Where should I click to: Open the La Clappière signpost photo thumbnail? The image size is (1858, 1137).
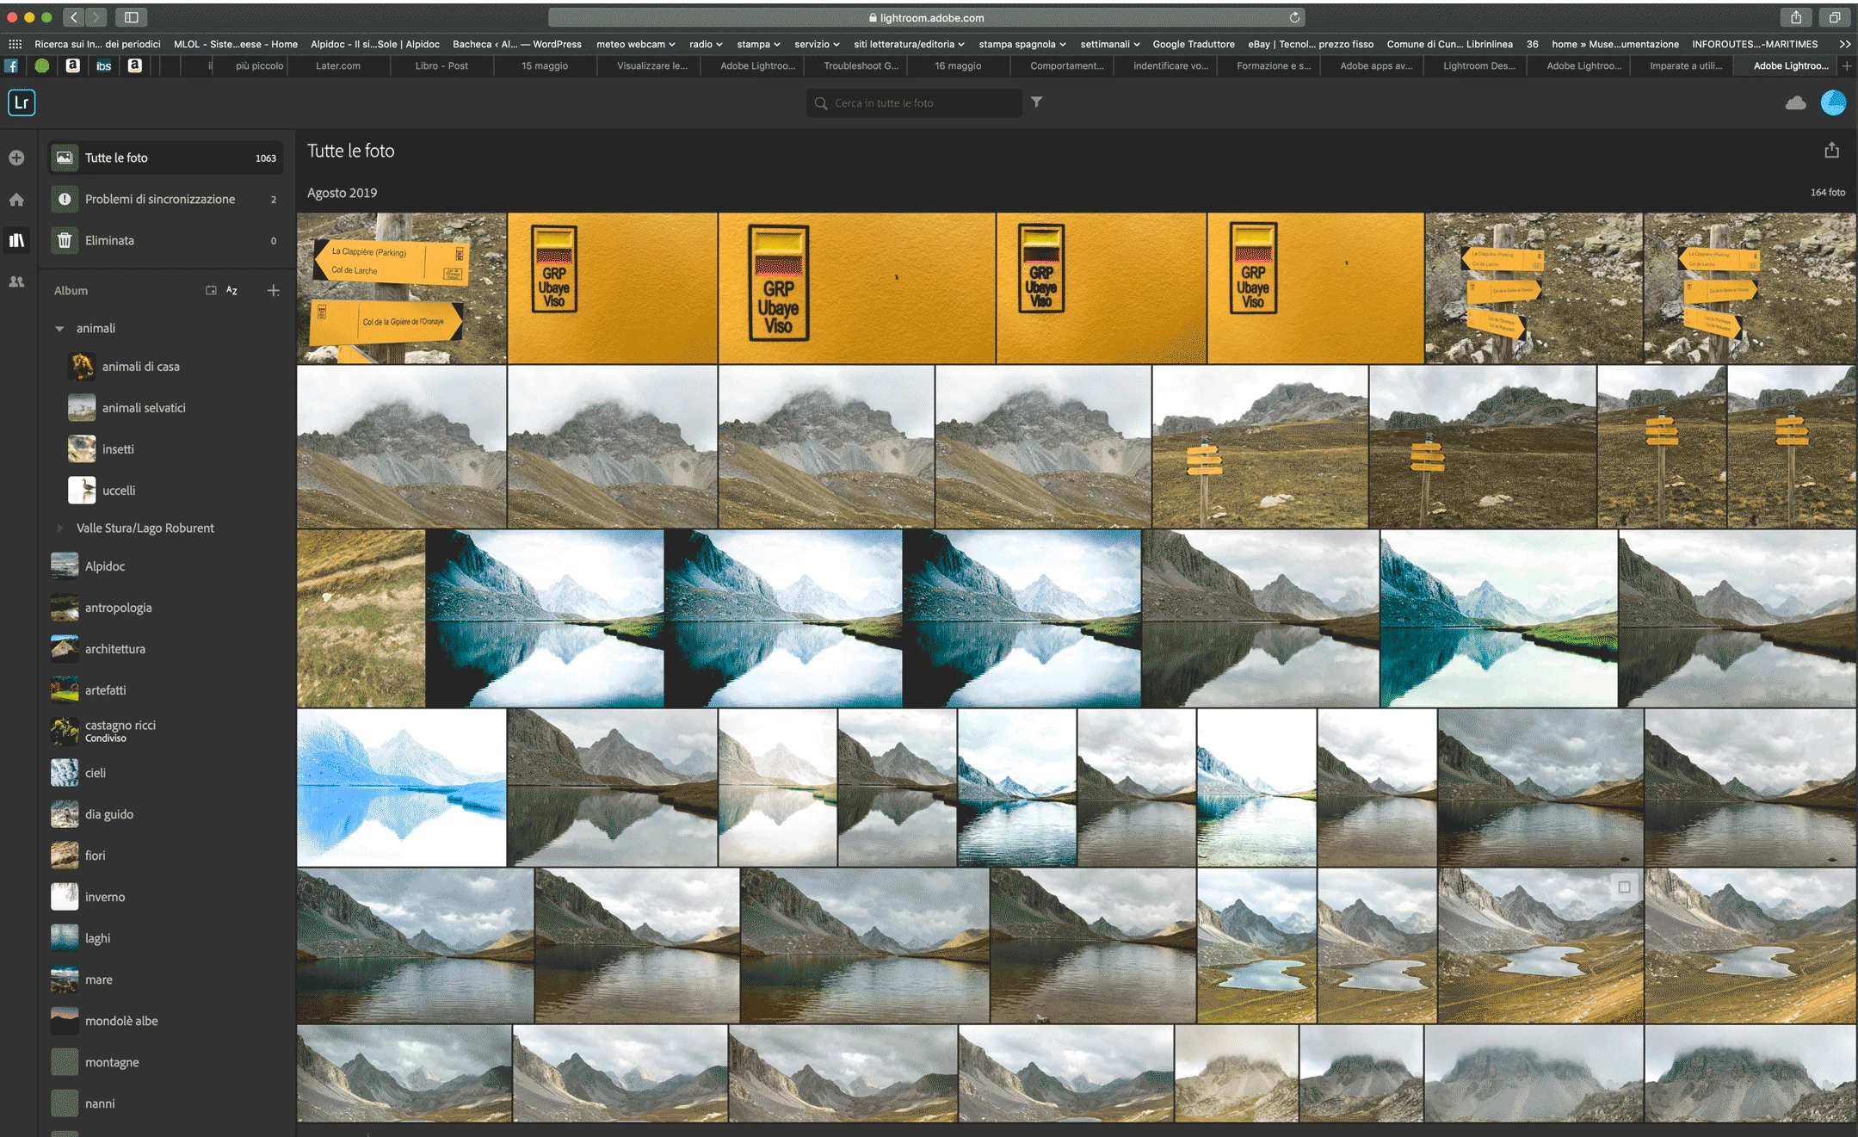tap(401, 288)
